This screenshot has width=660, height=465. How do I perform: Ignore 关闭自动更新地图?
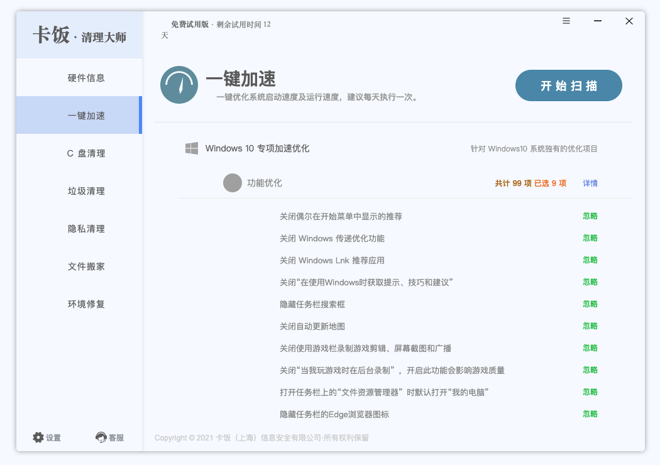pyautogui.click(x=590, y=325)
